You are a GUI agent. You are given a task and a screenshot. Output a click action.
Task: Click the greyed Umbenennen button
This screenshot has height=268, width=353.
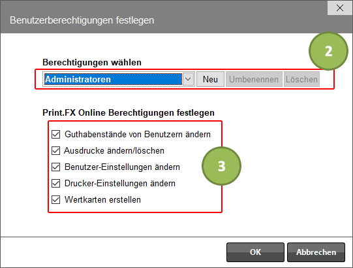(254, 79)
